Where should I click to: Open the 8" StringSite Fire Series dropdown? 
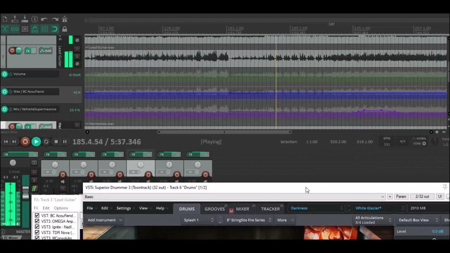pyautogui.click(x=249, y=220)
